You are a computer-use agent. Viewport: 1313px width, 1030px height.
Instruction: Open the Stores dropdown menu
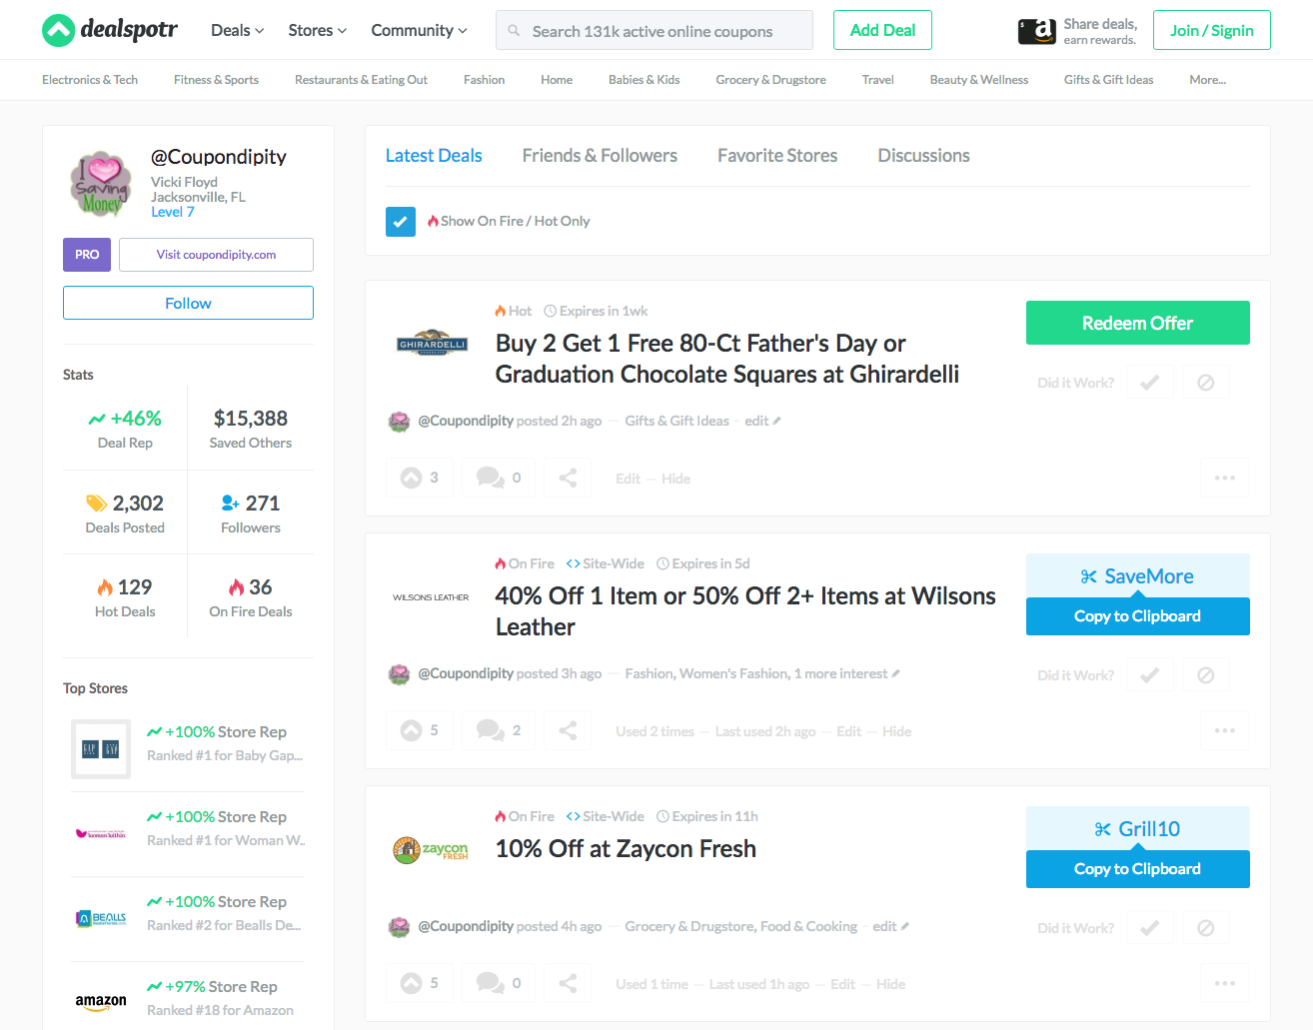click(x=317, y=30)
